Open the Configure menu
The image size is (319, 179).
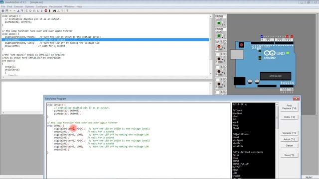[x=41, y=6]
